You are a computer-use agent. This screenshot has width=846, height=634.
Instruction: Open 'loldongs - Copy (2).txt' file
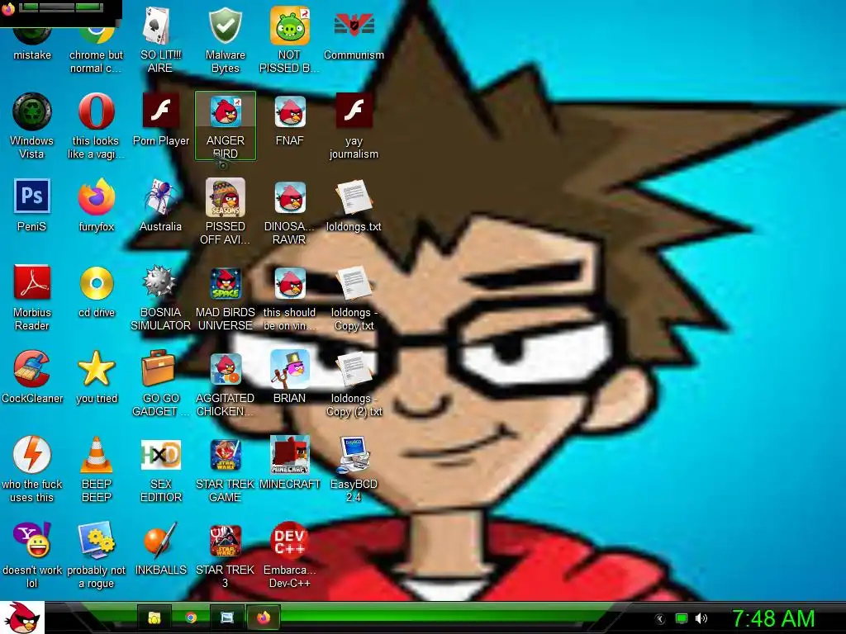click(x=354, y=383)
